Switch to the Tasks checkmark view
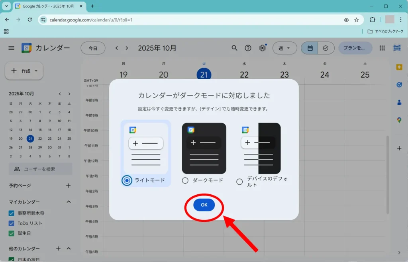This screenshot has width=408, height=262. 326,48
